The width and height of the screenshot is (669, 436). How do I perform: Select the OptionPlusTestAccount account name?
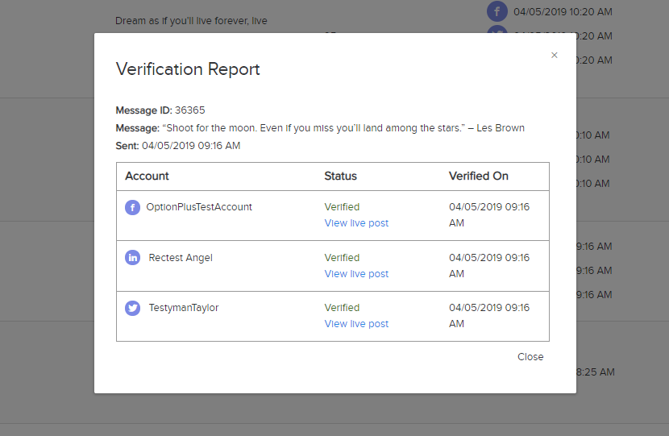click(x=199, y=207)
